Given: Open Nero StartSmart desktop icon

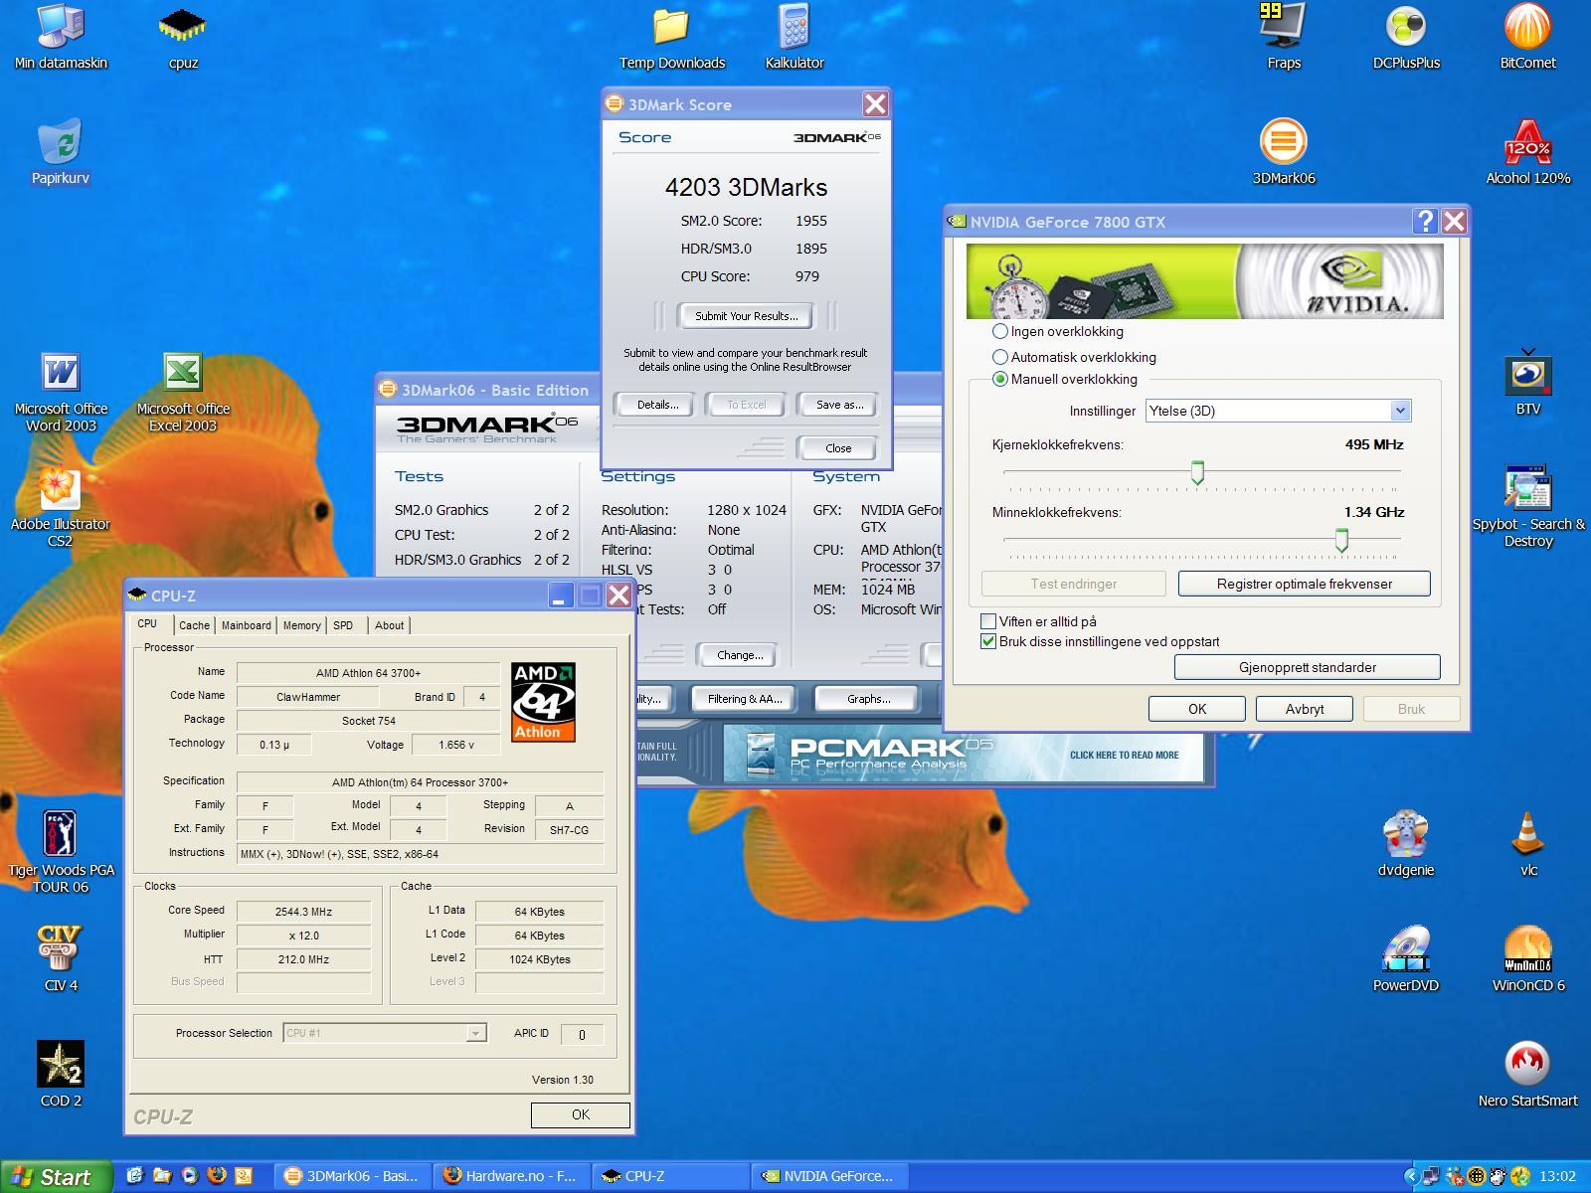Looking at the screenshot, I should pyautogui.click(x=1528, y=1075).
